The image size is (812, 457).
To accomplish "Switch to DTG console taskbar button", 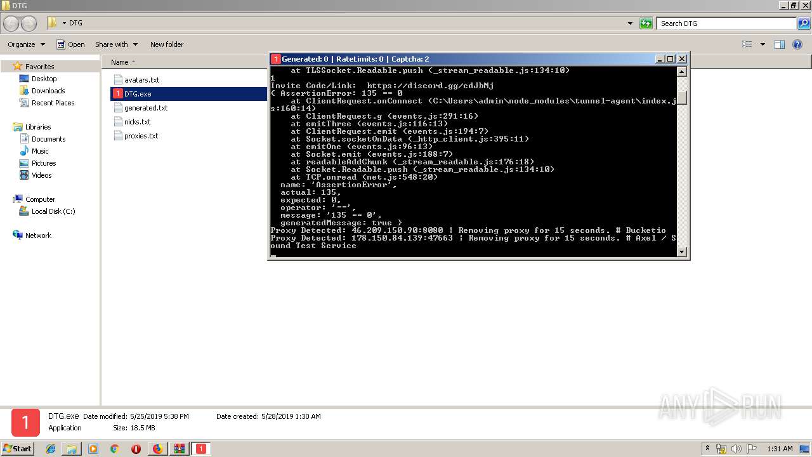I will coord(200,449).
